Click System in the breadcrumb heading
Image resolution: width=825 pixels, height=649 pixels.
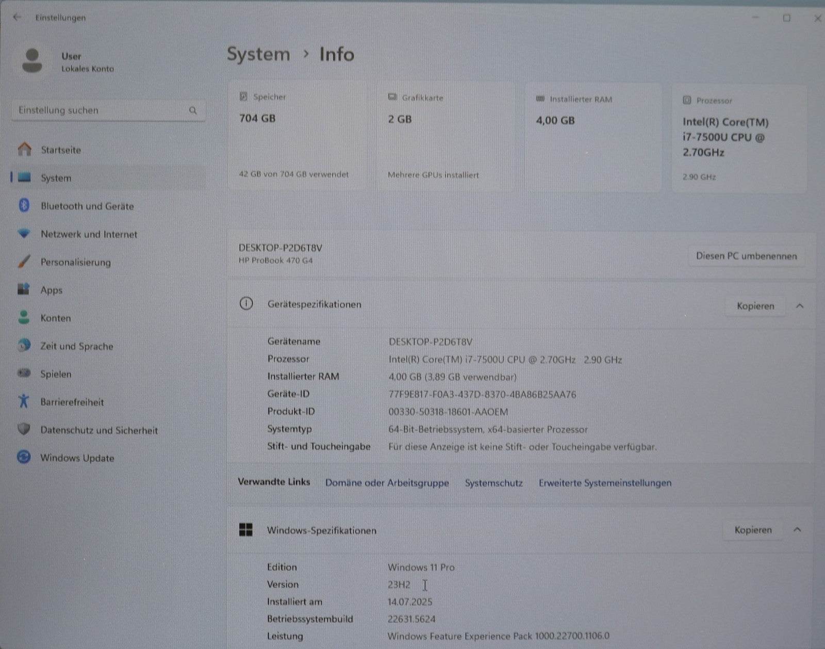258,54
